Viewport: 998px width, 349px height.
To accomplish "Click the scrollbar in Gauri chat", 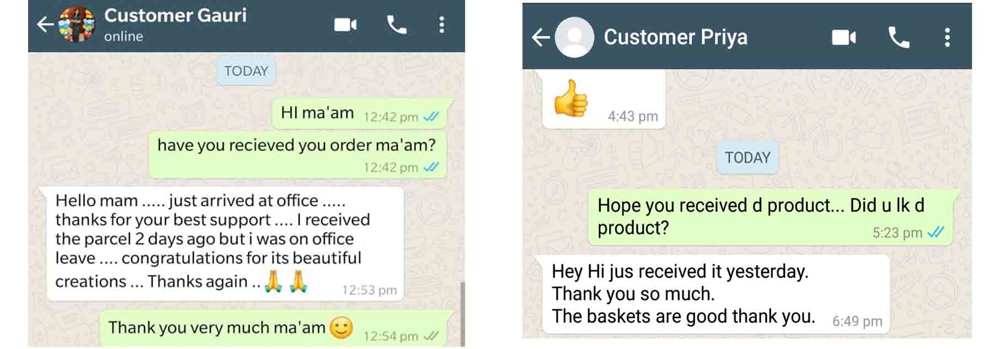I will pos(462,314).
